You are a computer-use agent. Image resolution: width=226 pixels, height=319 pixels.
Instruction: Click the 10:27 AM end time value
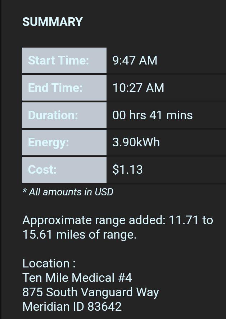pos(138,88)
